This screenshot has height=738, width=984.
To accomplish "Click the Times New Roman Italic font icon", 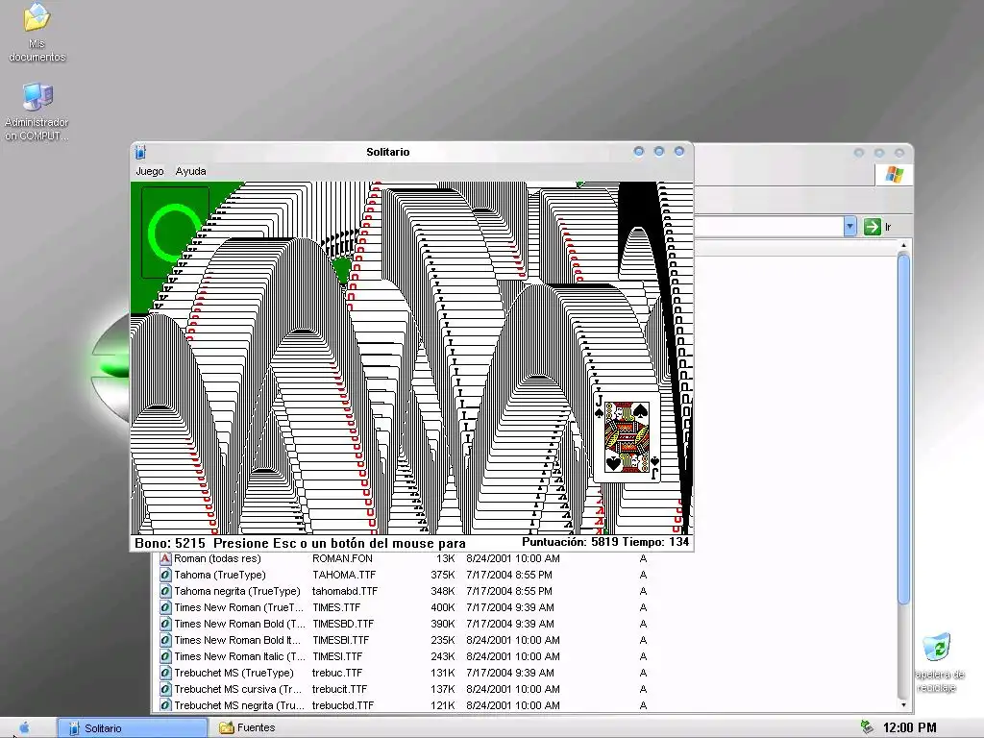I will pos(165,656).
